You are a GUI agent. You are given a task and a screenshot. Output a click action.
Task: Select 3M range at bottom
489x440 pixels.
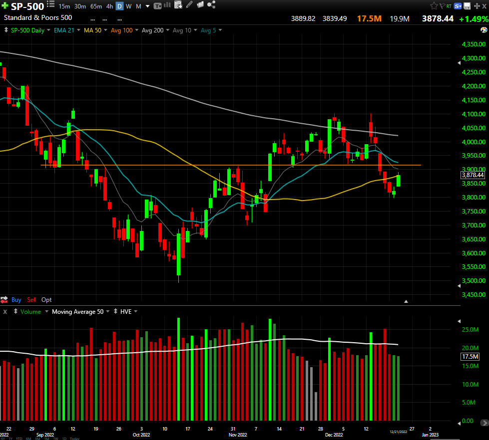coord(37,439)
